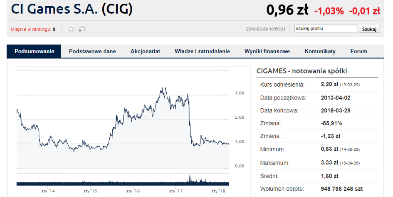Click the sty '14 timeline label
This screenshot has height=197, width=393.
pos(48,191)
